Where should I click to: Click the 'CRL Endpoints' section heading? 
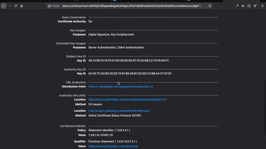[76, 82]
